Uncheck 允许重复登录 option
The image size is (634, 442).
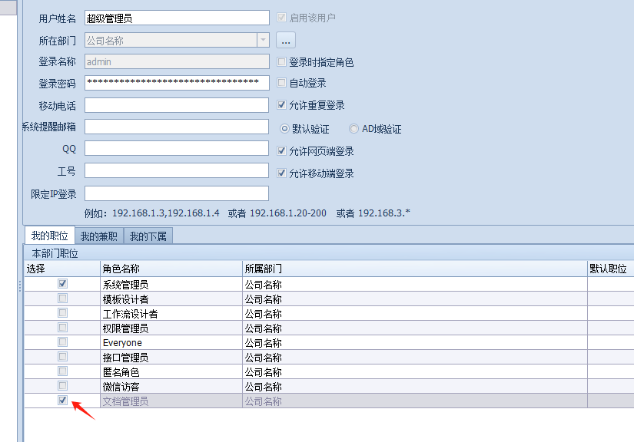coord(282,105)
